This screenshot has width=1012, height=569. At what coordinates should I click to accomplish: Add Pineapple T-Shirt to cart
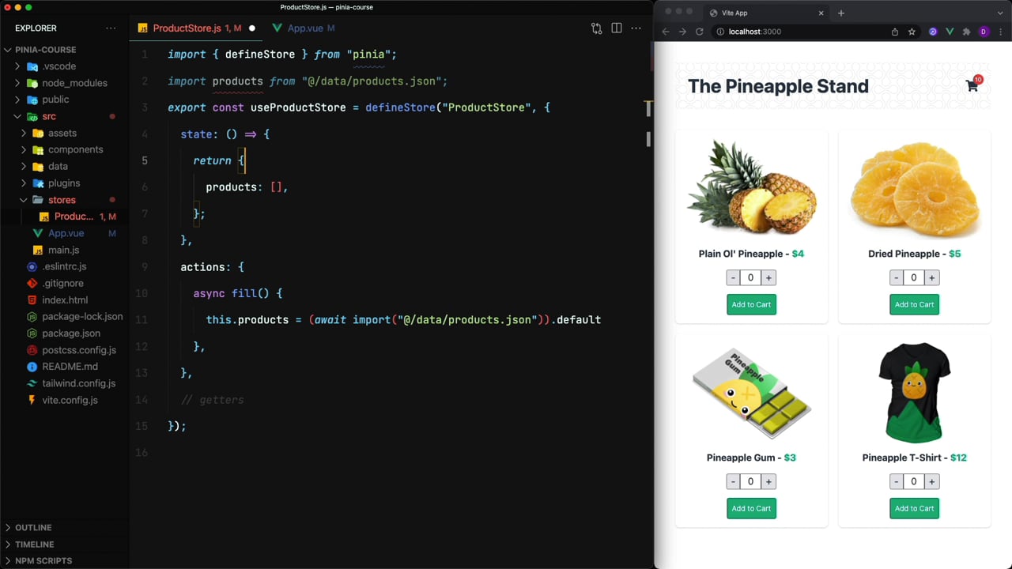click(914, 508)
